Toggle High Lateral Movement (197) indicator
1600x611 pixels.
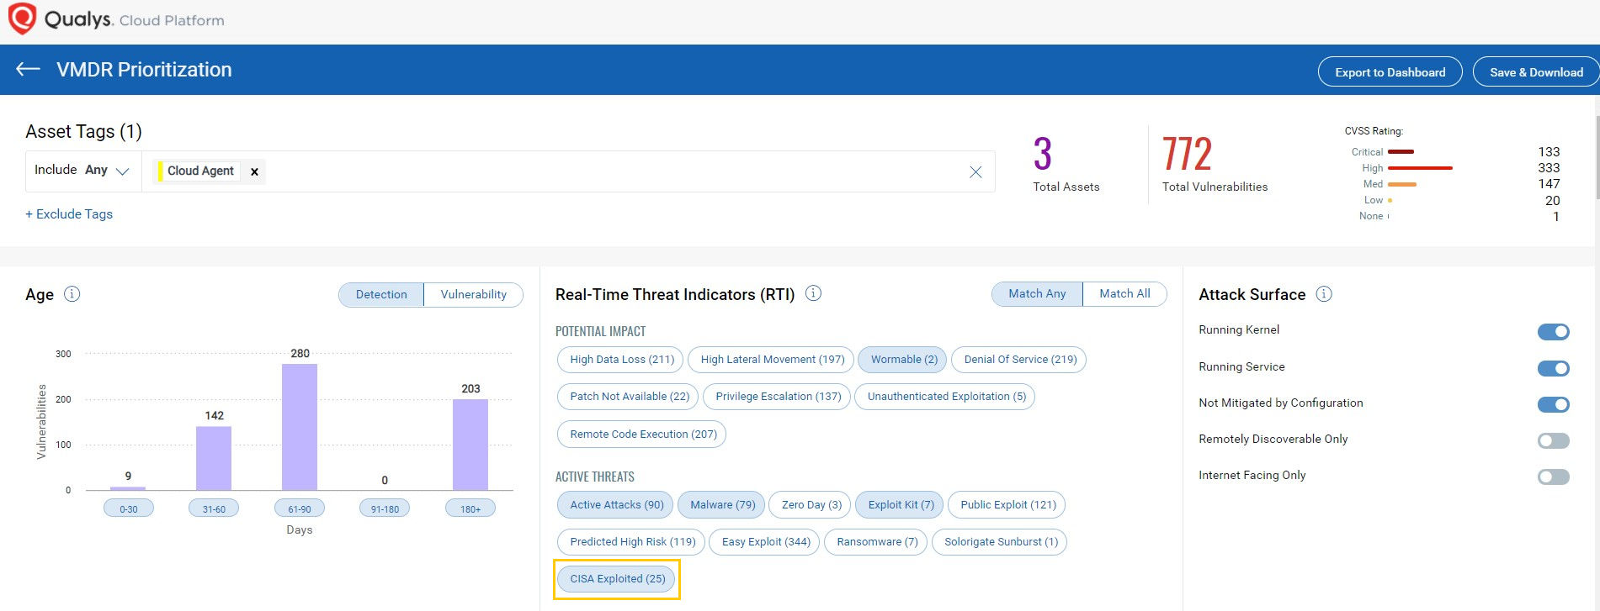(x=772, y=360)
